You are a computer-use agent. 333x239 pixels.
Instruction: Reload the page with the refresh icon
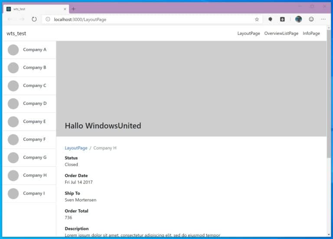(x=34, y=20)
